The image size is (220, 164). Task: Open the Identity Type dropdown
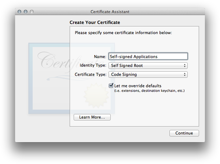(x=148, y=66)
